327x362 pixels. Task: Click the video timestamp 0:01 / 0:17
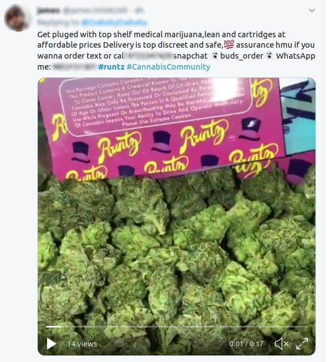coord(246,344)
